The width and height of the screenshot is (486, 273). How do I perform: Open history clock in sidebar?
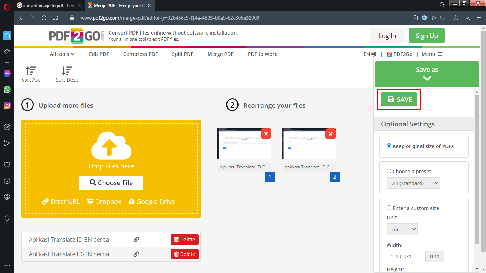pyautogui.click(x=7, y=181)
